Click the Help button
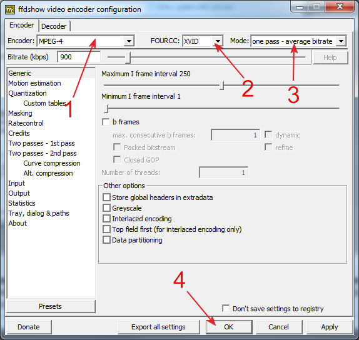This screenshot has height=340, width=359. (x=330, y=57)
